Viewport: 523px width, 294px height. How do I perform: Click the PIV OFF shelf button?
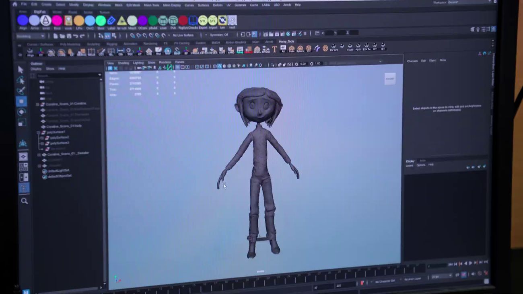point(334,48)
